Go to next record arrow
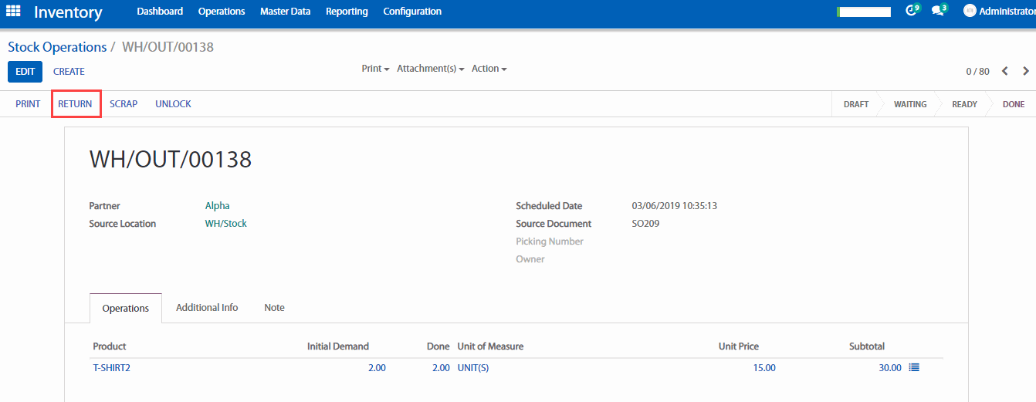Image resolution: width=1036 pixels, height=402 pixels. click(x=1026, y=71)
